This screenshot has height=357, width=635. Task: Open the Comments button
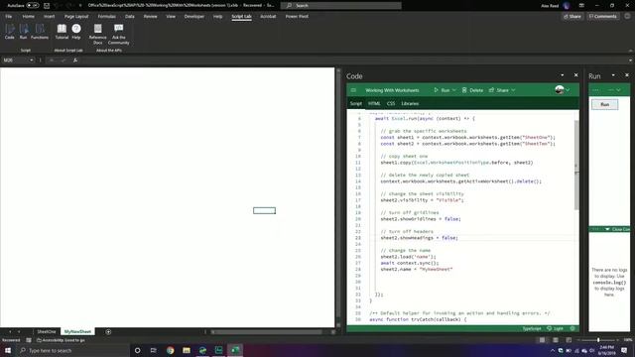click(x=603, y=16)
